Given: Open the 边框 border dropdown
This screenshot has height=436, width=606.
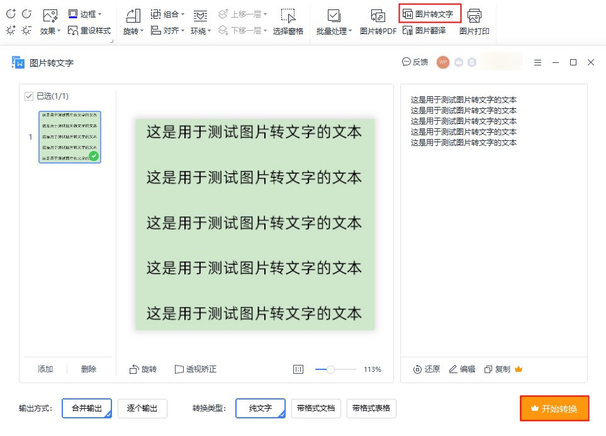Looking at the screenshot, I should pyautogui.click(x=85, y=14).
